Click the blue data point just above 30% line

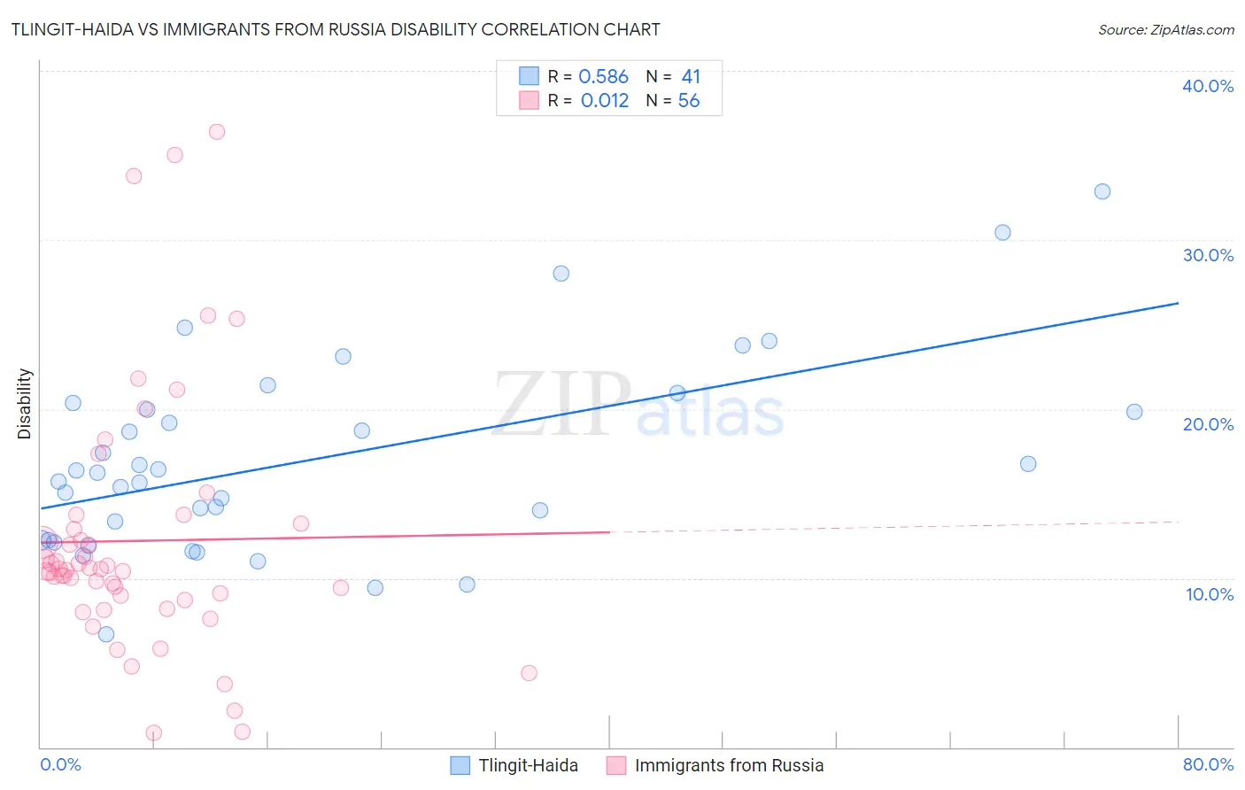[x=1002, y=233]
